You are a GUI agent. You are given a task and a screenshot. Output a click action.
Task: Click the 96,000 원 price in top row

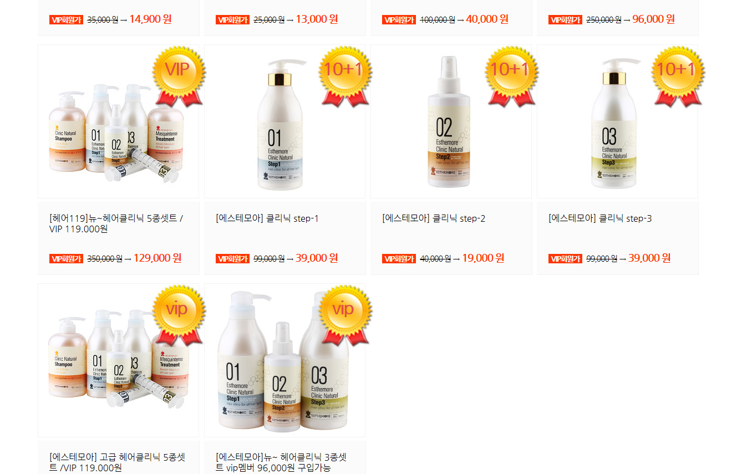(x=653, y=19)
